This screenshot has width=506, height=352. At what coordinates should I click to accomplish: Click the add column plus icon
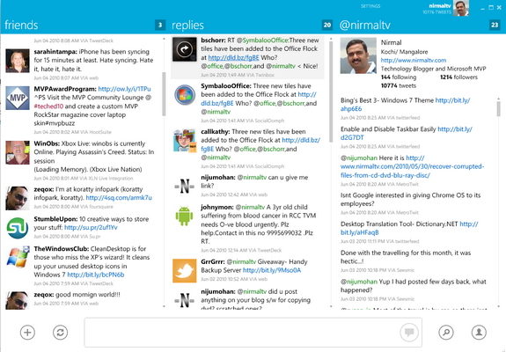[27, 333]
